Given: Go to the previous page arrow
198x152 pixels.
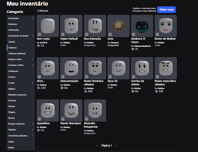Looking at the screenshot, I should click(x=97, y=145).
